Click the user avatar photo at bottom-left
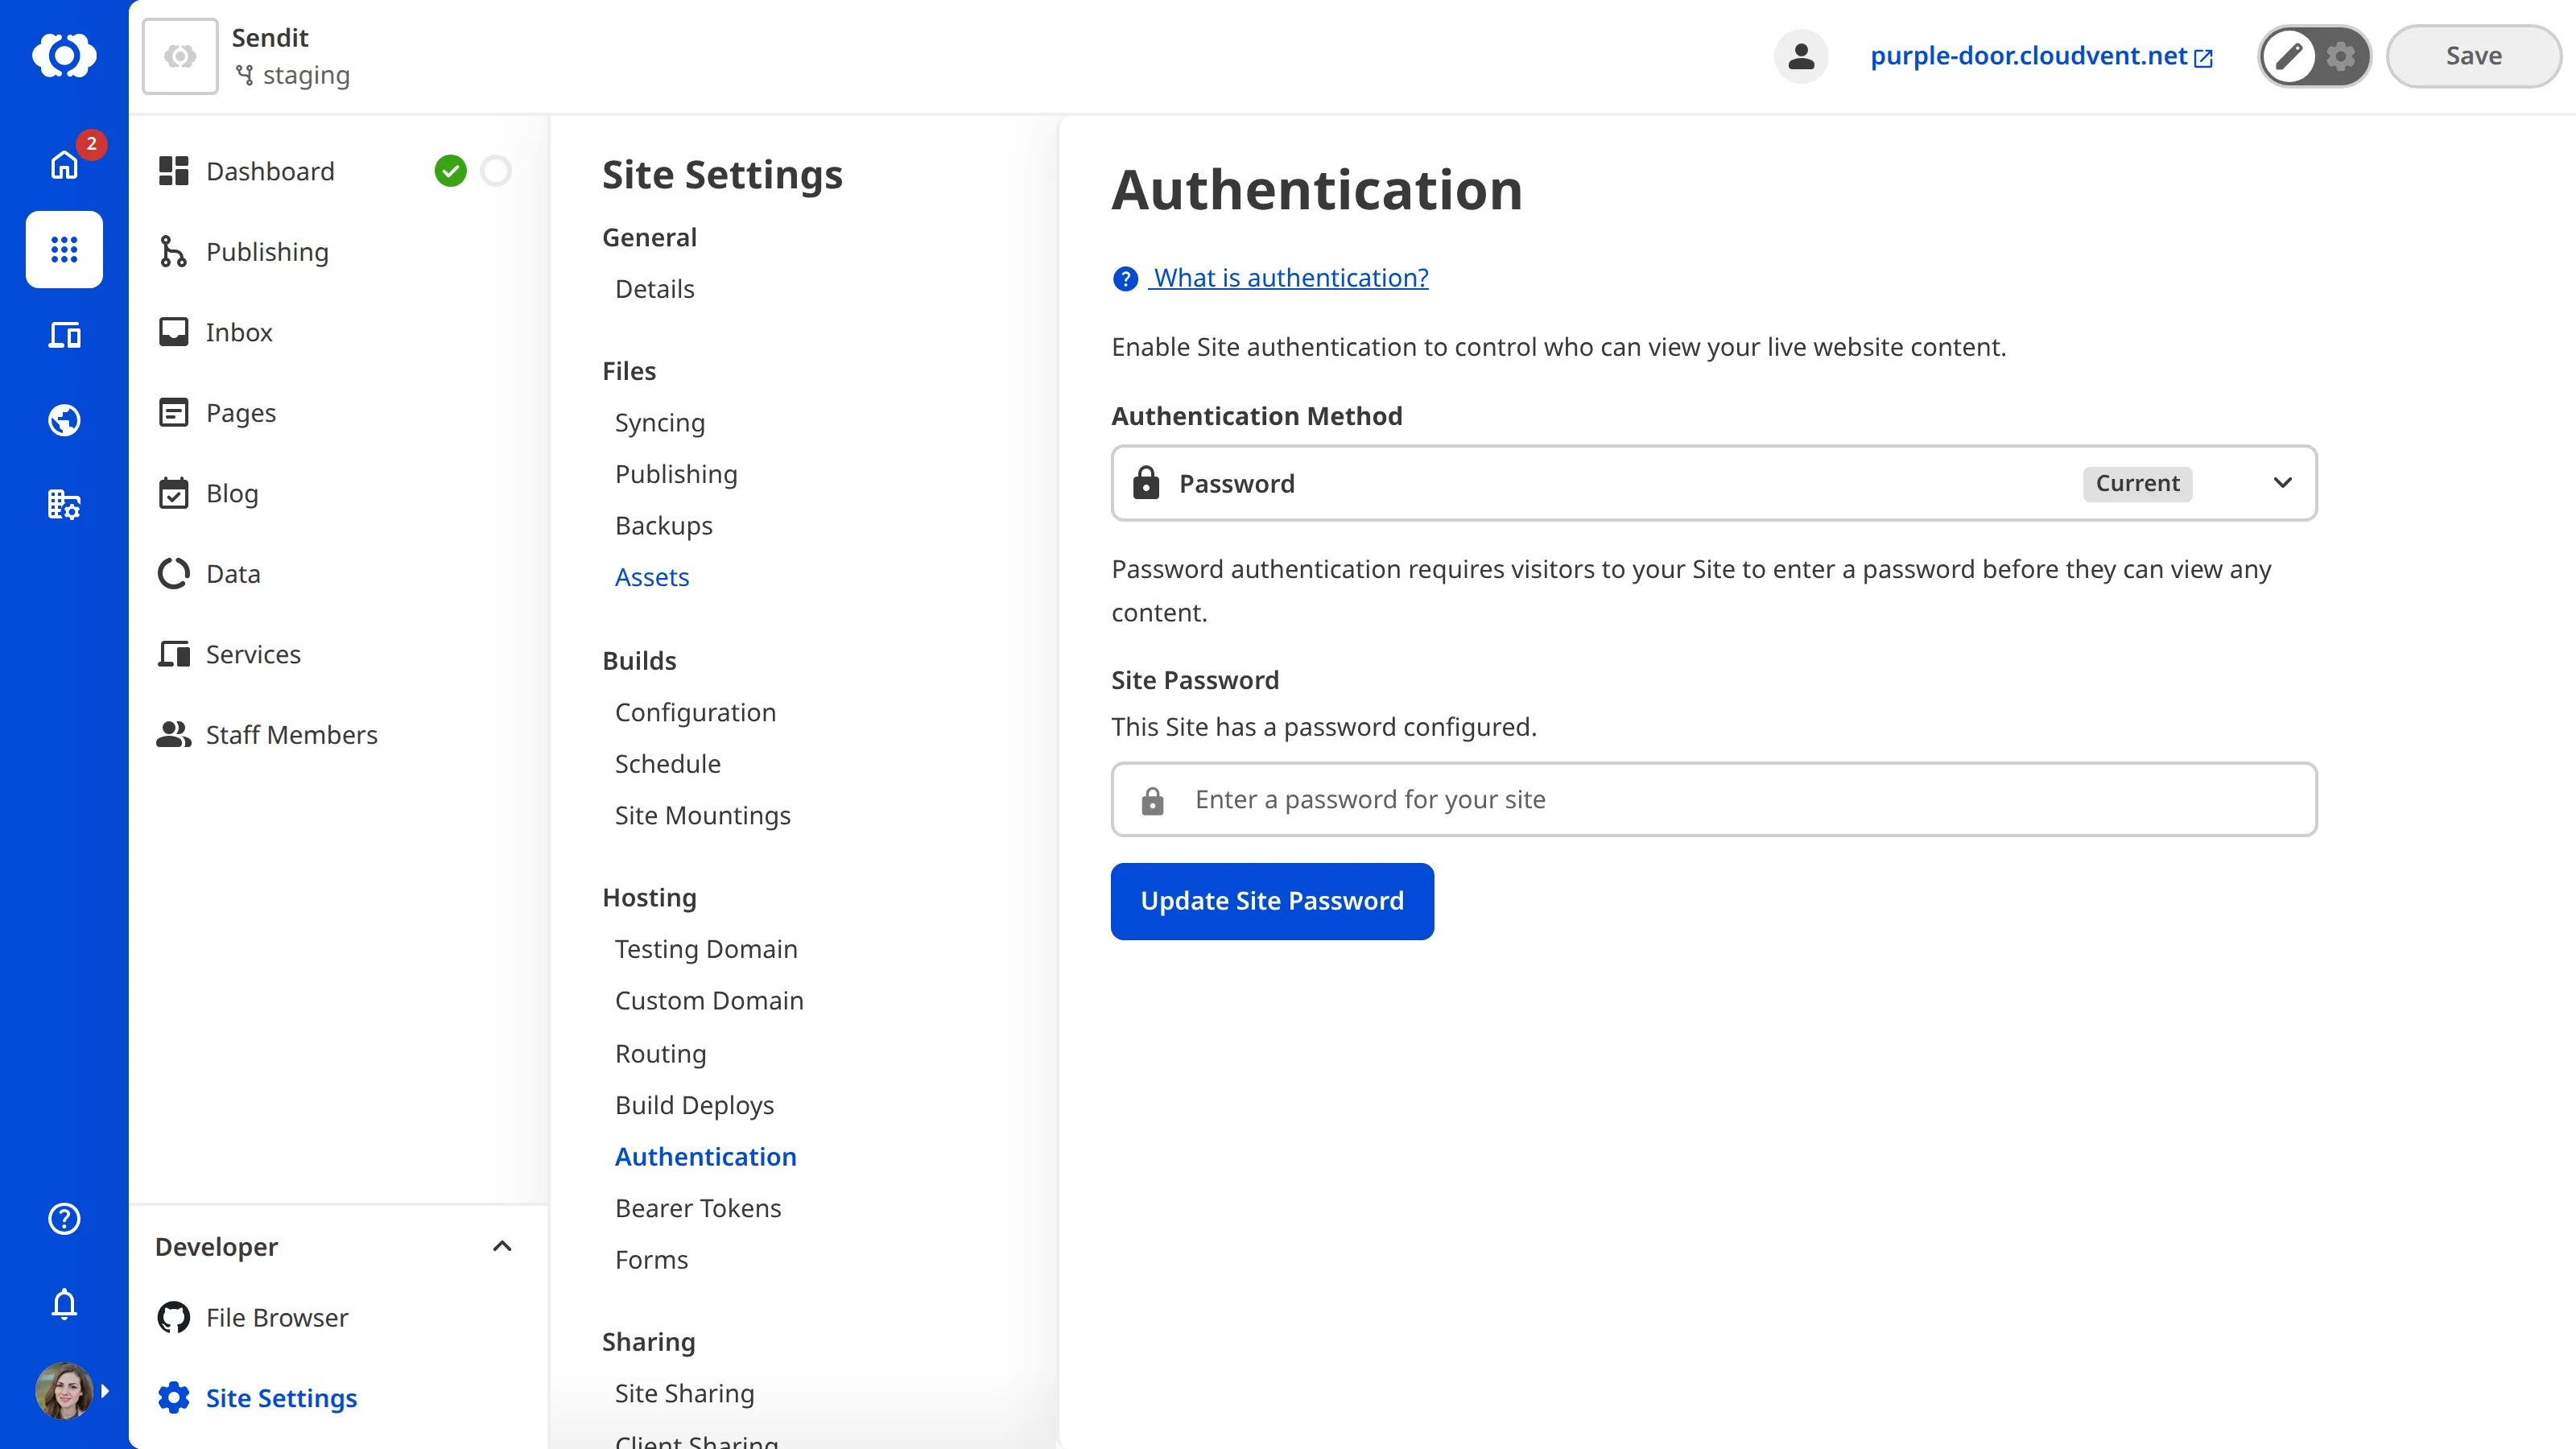The width and height of the screenshot is (2576, 1449). pyautogui.click(x=64, y=1391)
